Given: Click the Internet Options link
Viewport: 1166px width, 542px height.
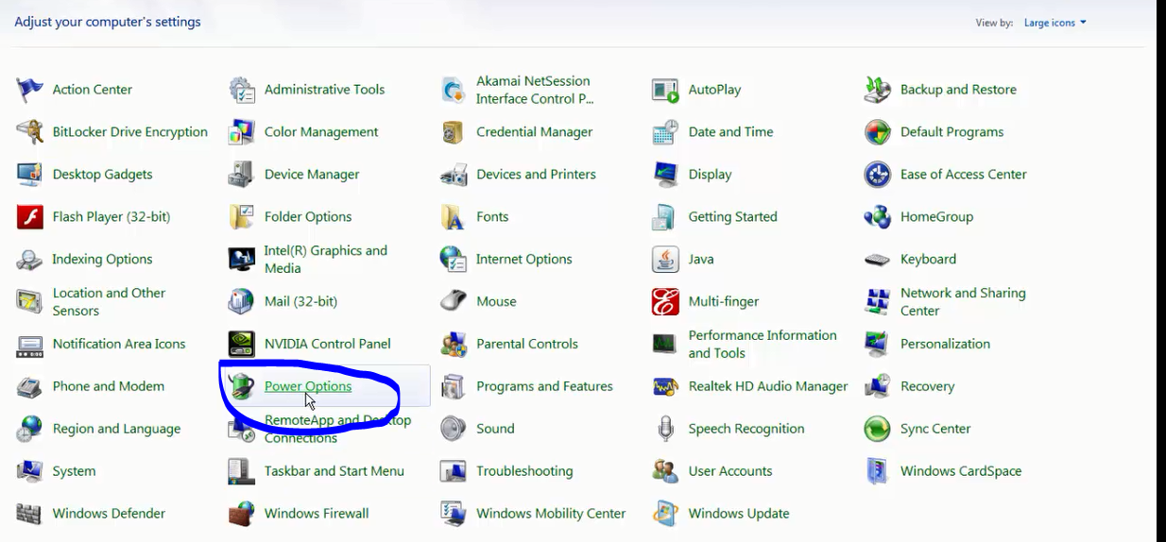Looking at the screenshot, I should coord(524,259).
